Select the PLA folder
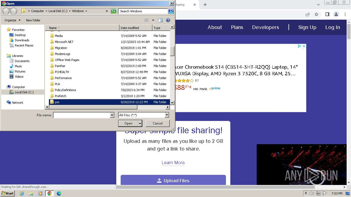The height and width of the screenshot is (197, 351). (109, 84)
